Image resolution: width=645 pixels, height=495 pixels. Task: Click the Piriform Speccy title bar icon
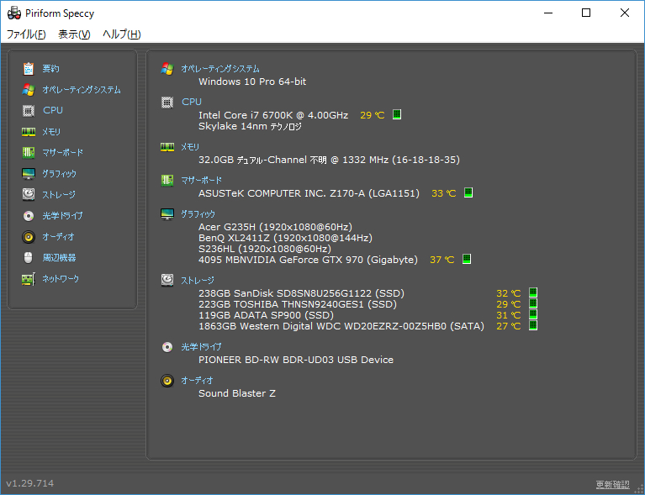pos(14,13)
